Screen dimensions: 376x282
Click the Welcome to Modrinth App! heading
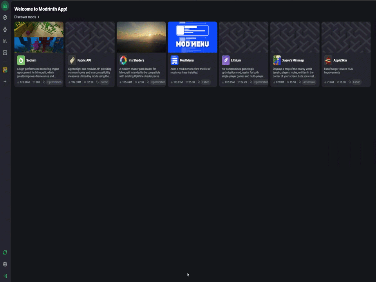[41, 9]
